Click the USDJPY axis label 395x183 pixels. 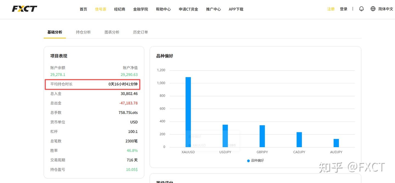point(225,152)
